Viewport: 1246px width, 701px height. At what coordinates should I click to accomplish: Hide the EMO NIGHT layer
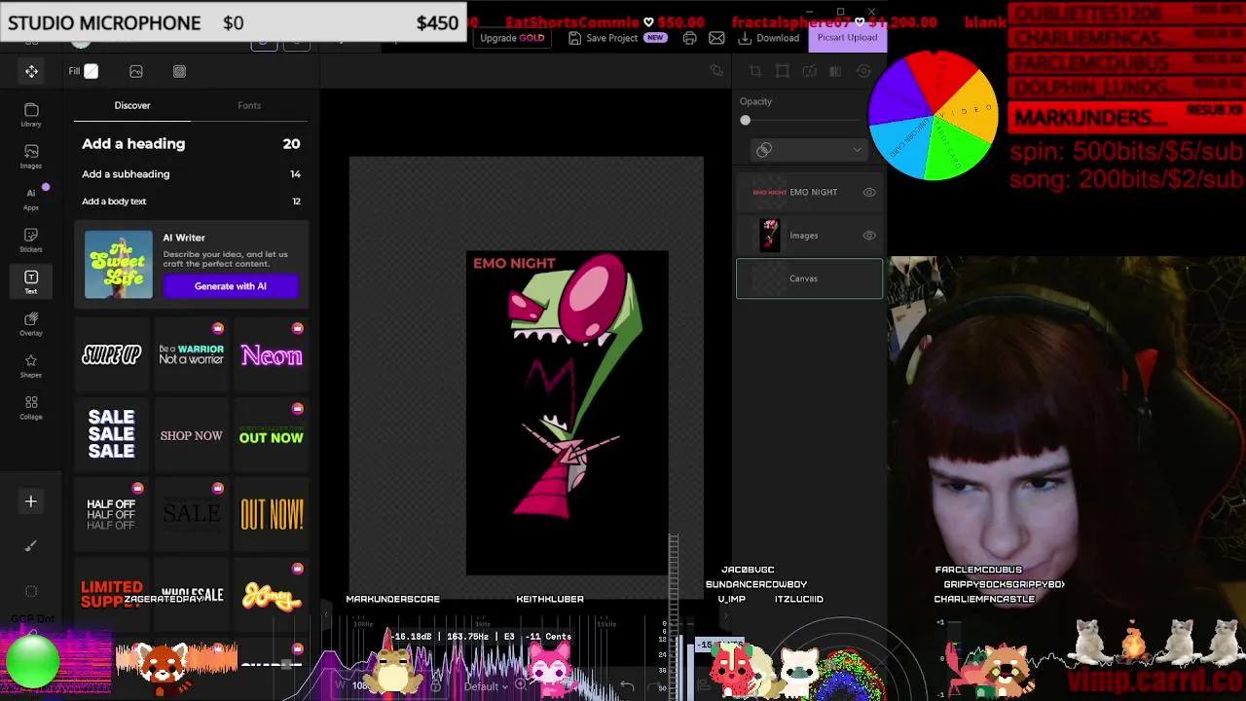pyautogui.click(x=869, y=193)
